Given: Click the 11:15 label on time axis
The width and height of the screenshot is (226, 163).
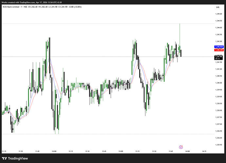Looking at the screenshot, I should 4,152.
